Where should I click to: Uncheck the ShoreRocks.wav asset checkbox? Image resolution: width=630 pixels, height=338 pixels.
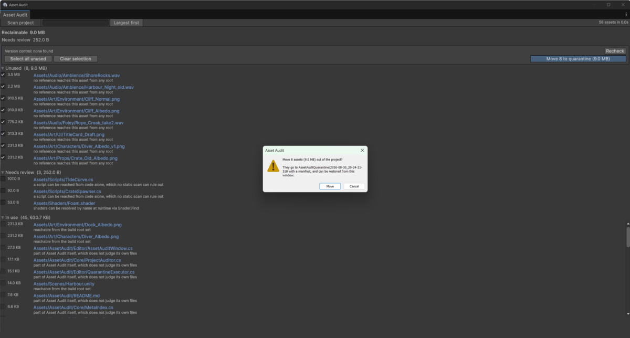3,75
